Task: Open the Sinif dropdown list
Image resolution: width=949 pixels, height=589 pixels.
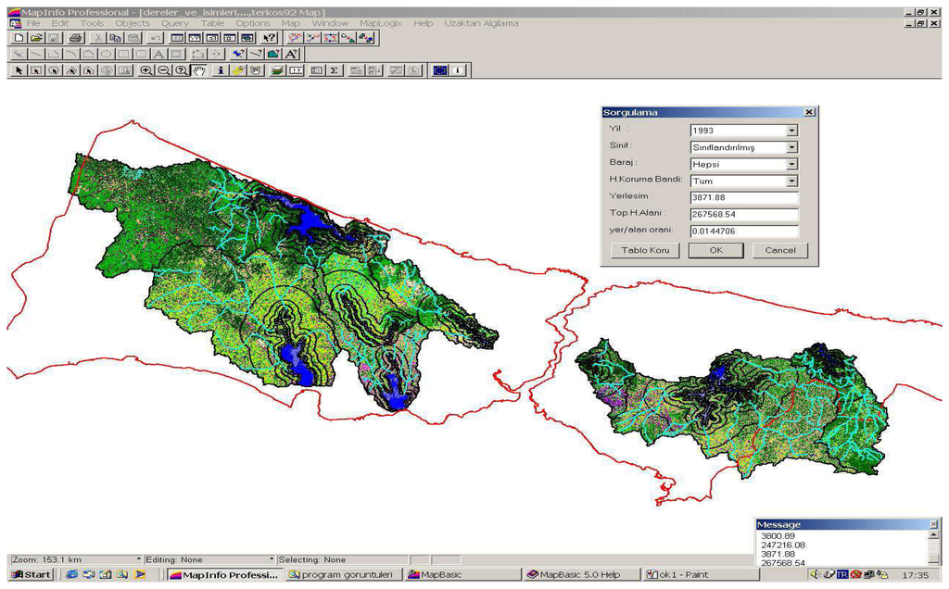Action: pos(791,147)
